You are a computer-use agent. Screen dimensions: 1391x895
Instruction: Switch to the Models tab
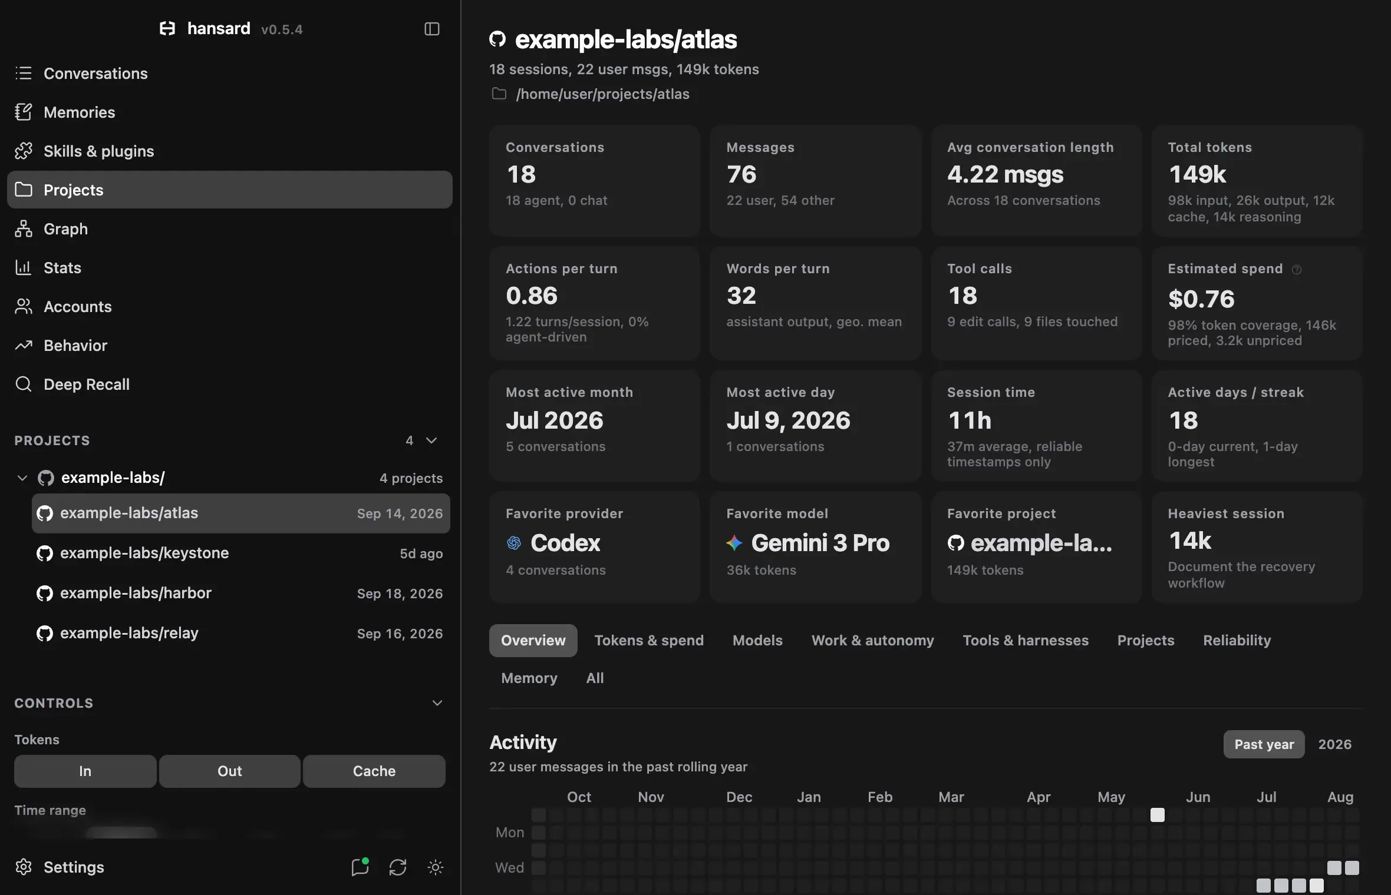tap(757, 640)
